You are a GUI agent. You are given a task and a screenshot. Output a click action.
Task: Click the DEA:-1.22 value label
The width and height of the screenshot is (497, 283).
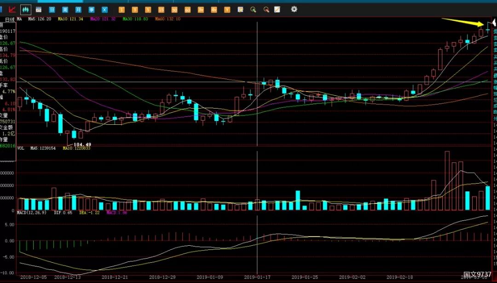pos(89,213)
